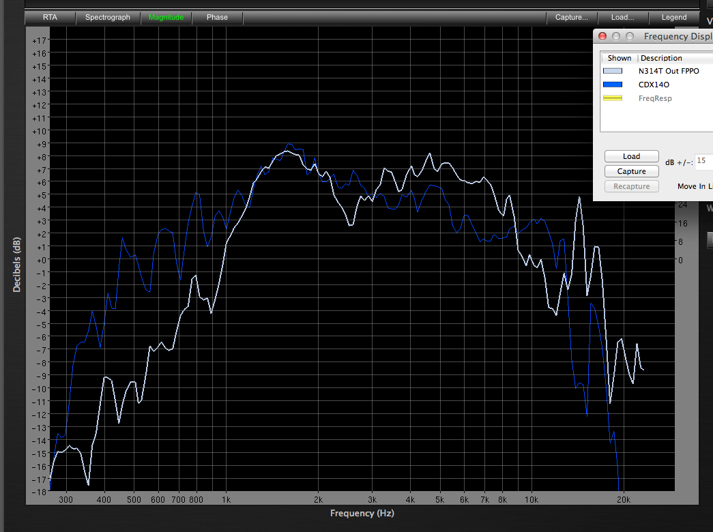Open the Legend panel button
The image size is (713, 532).
pyautogui.click(x=674, y=17)
